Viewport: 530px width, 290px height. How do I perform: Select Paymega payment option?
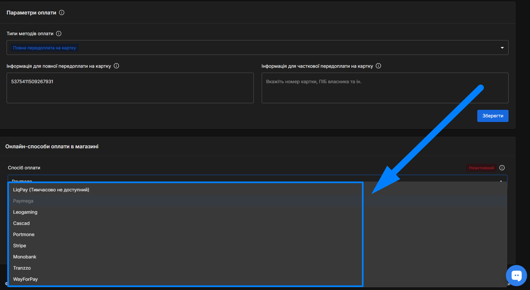click(x=23, y=201)
